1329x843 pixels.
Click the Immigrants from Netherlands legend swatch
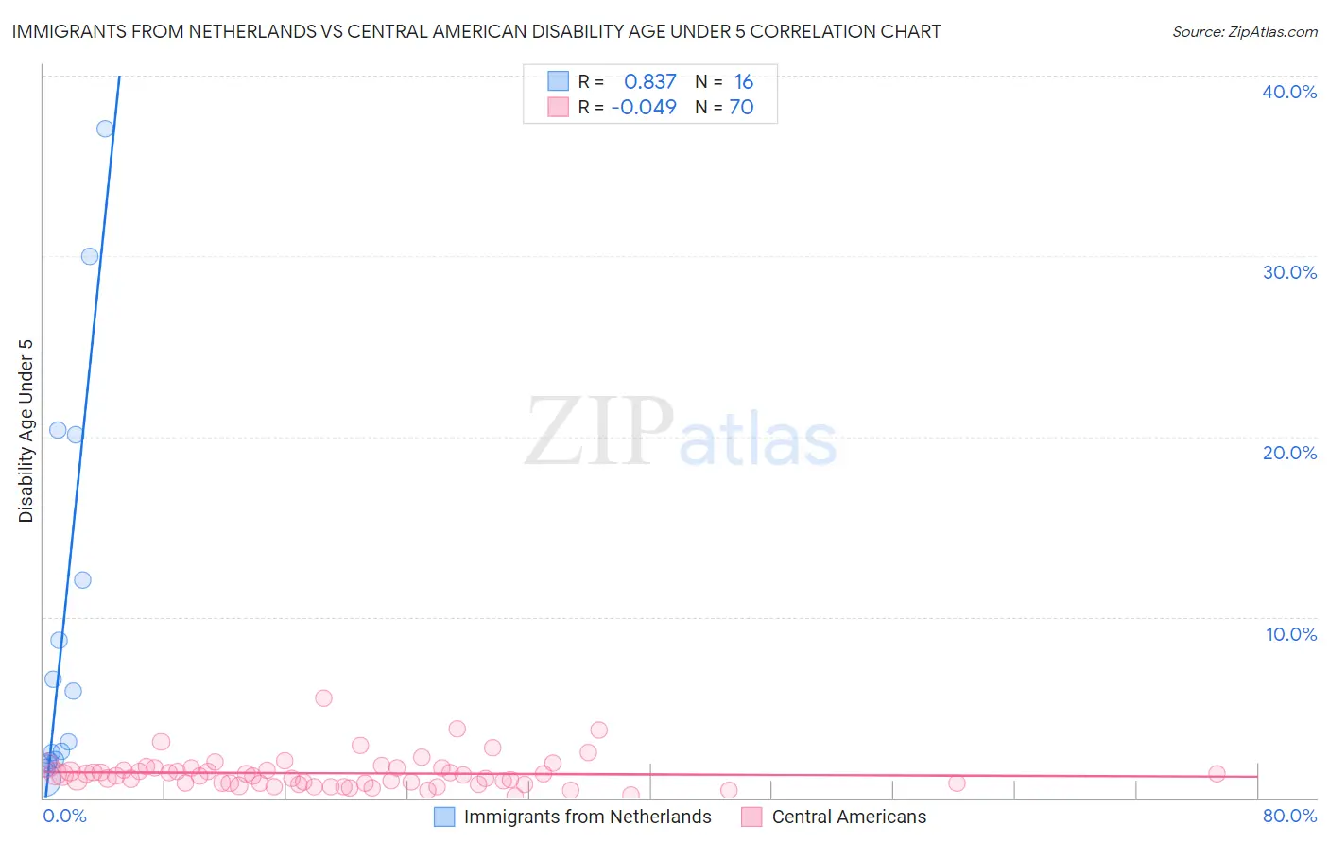tap(444, 817)
